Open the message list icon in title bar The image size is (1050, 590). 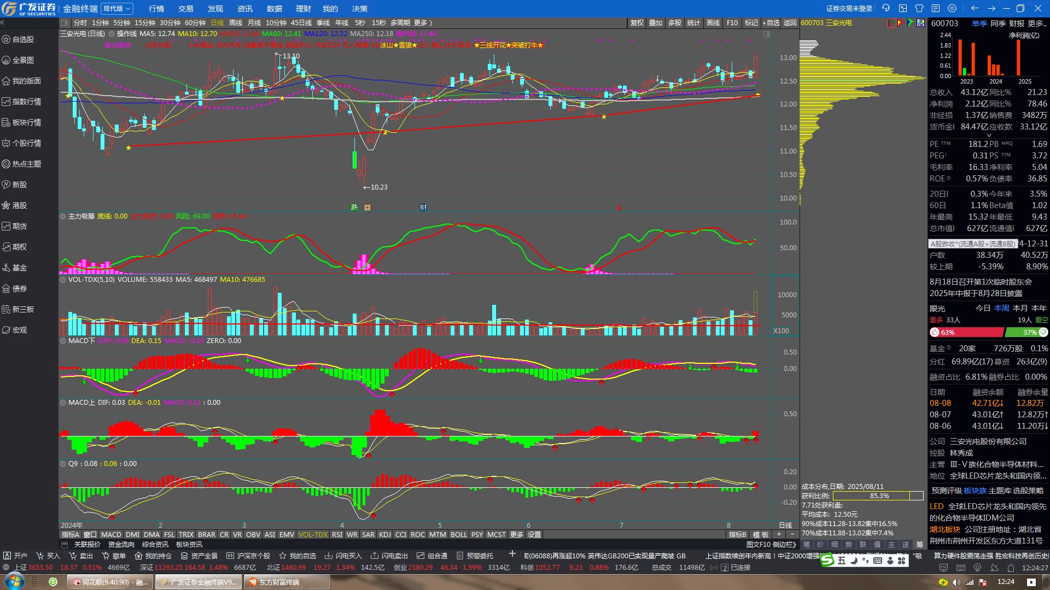[x=936, y=8]
